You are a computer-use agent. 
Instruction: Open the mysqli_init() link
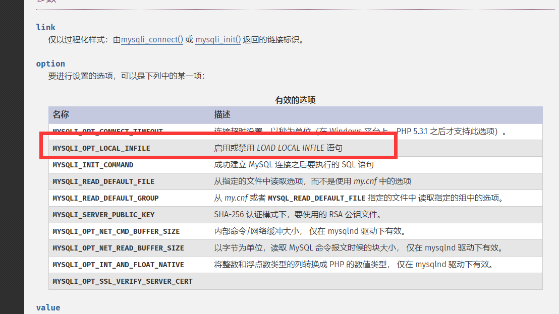pyautogui.click(x=218, y=39)
